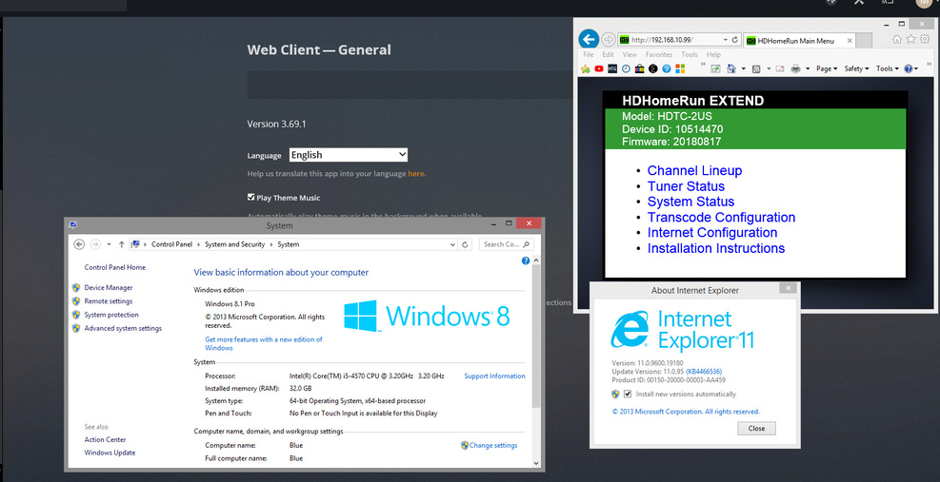Open the Favorites menu in Internet Explorer
The width and height of the screenshot is (940, 482).
[659, 54]
